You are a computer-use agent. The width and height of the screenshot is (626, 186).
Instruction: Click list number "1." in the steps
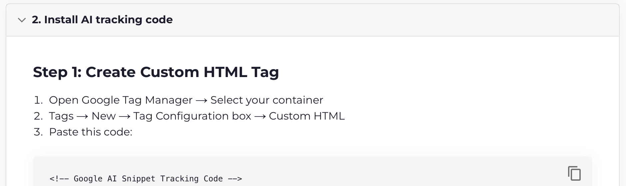tap(38, 100)
